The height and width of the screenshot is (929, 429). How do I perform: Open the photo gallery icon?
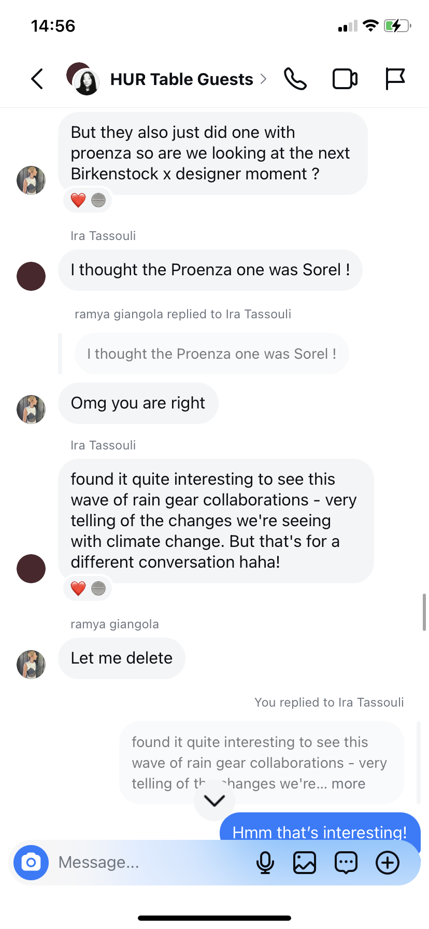(x=305, y=863)
